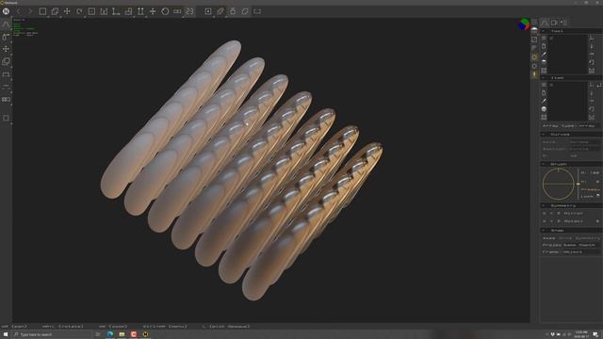Toggle Mirror symmetry on the y axis
This screenshot has height=339, width=603.
pyautogui.click(x=551, y=214)
